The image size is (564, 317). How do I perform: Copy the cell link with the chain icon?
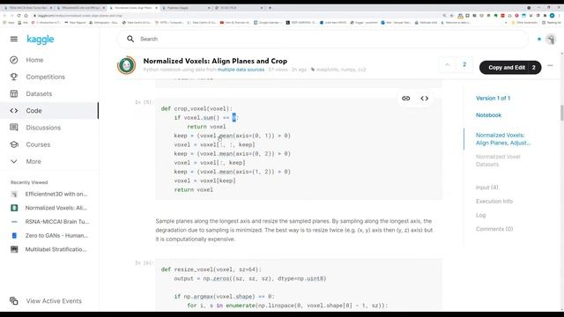click(405, 98)
